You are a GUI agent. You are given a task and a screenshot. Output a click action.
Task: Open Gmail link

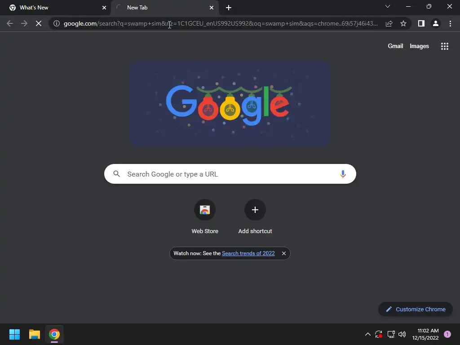395,46
